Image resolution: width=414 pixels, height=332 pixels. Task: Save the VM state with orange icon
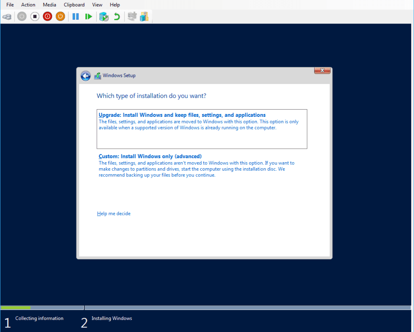(x=61, y=17)
